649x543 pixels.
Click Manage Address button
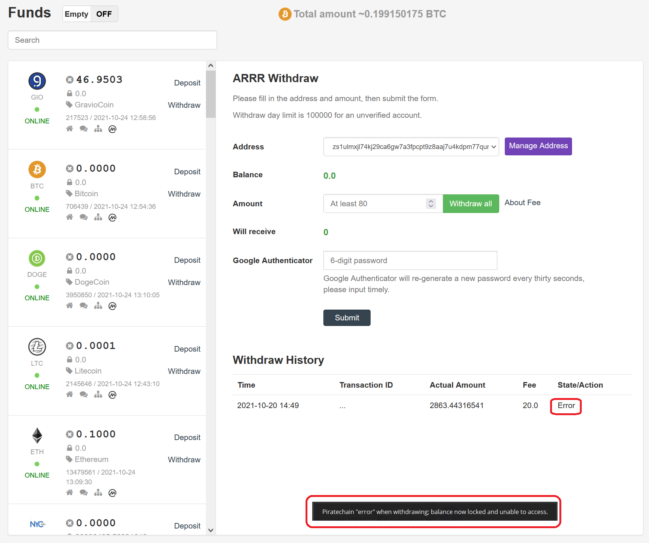[x=538, y=146]
